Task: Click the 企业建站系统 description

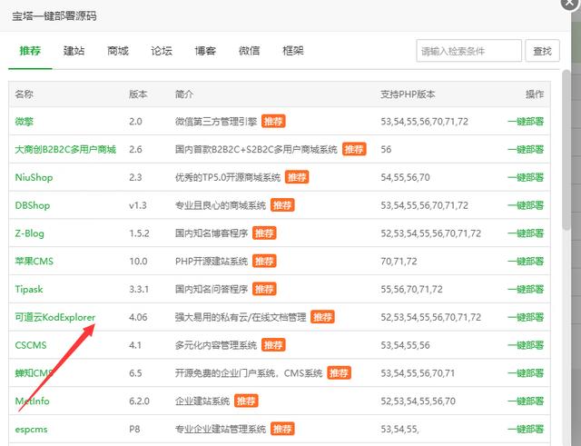Action: [x=202, y=401]
